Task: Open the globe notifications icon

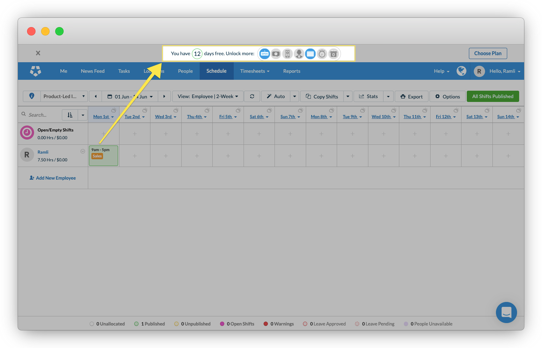Action: click(461, 71)
